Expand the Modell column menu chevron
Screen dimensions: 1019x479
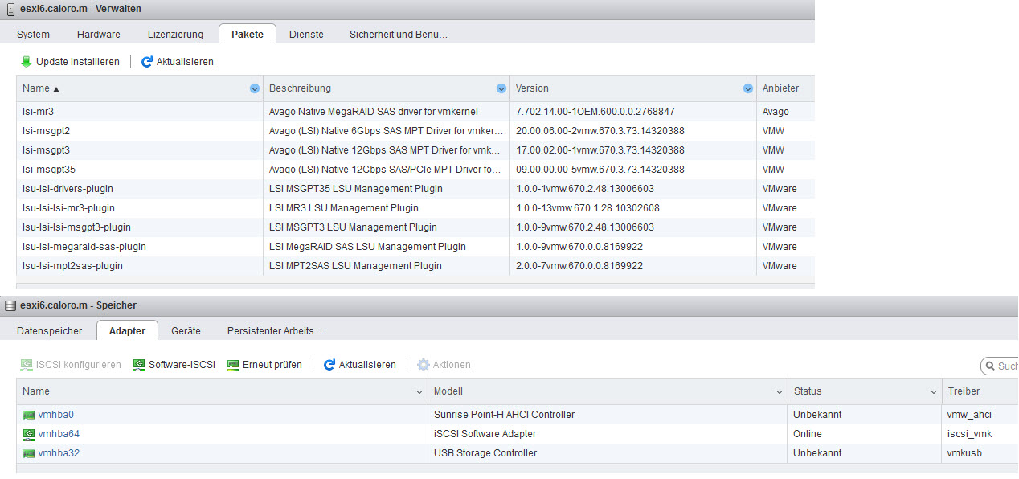pos(780,391)
